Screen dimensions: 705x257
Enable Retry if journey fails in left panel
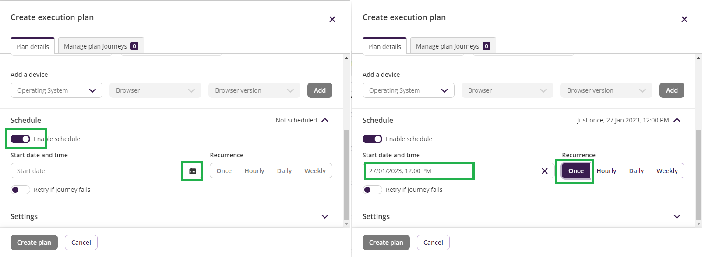[x=20, y=190]
